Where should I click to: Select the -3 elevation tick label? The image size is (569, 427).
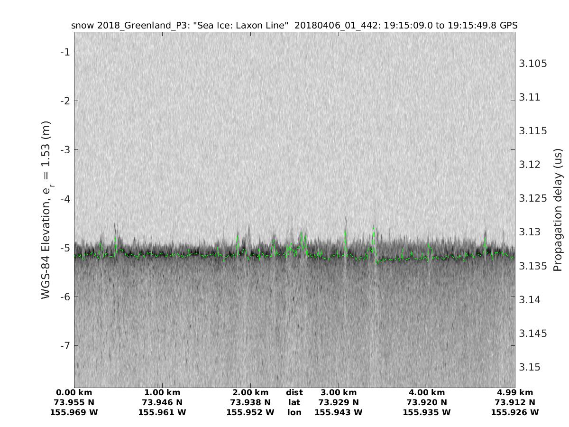click(x=64, y=150)
